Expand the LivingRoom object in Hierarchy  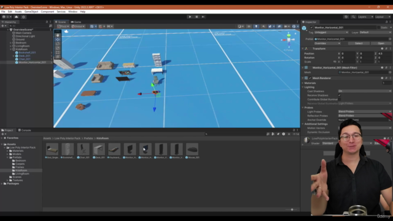[10, 46]
